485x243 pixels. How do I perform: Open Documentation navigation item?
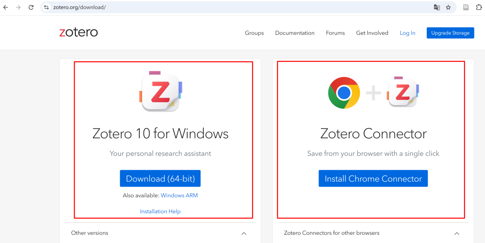coord(295,33)
